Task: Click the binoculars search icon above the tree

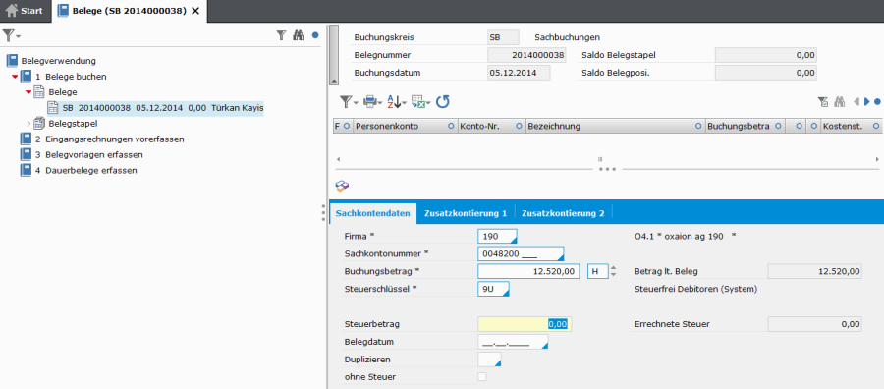Action: tap(299, 35)
